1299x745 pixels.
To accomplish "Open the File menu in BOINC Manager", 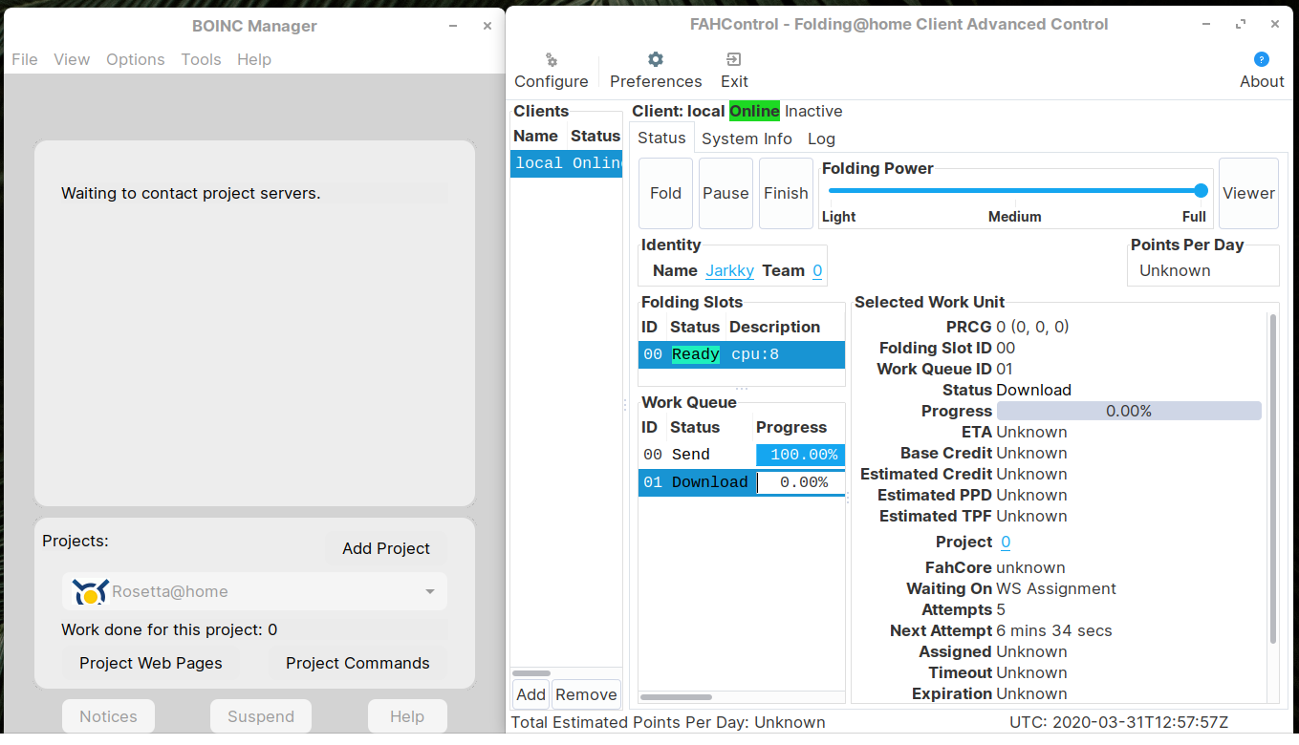I will (25, 59).
